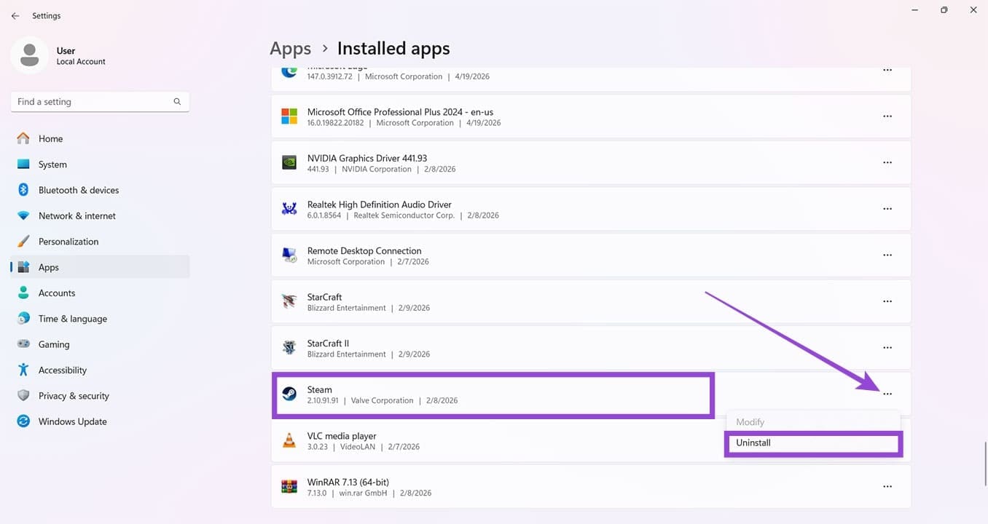The width and height of the screenshot is (988, 524).
Task: Open more options for Realtek Audio Driver
Action: [x=887, y=209]
